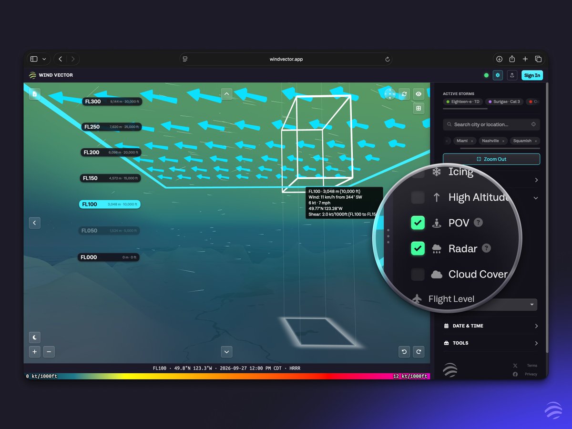572x429 pixels.
Task: Select the FL300 altitude level
Action: [112, 102]
